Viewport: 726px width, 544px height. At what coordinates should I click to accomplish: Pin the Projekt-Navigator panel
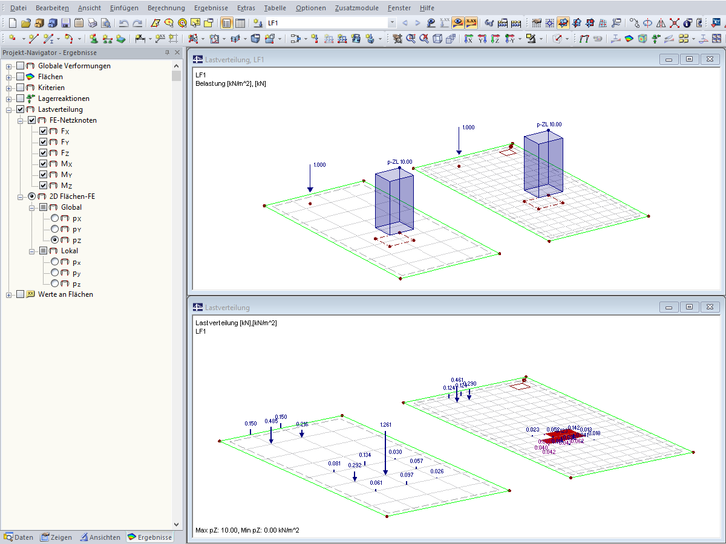pos(168,53)
